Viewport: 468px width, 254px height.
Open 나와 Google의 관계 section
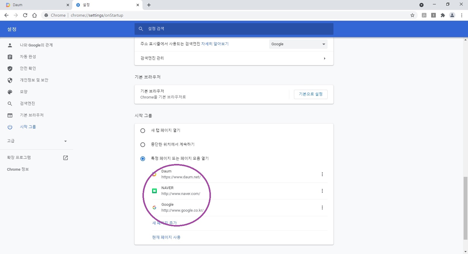tap(36, 45)
